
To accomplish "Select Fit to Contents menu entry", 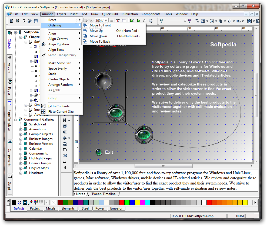I will coord(61,106).
